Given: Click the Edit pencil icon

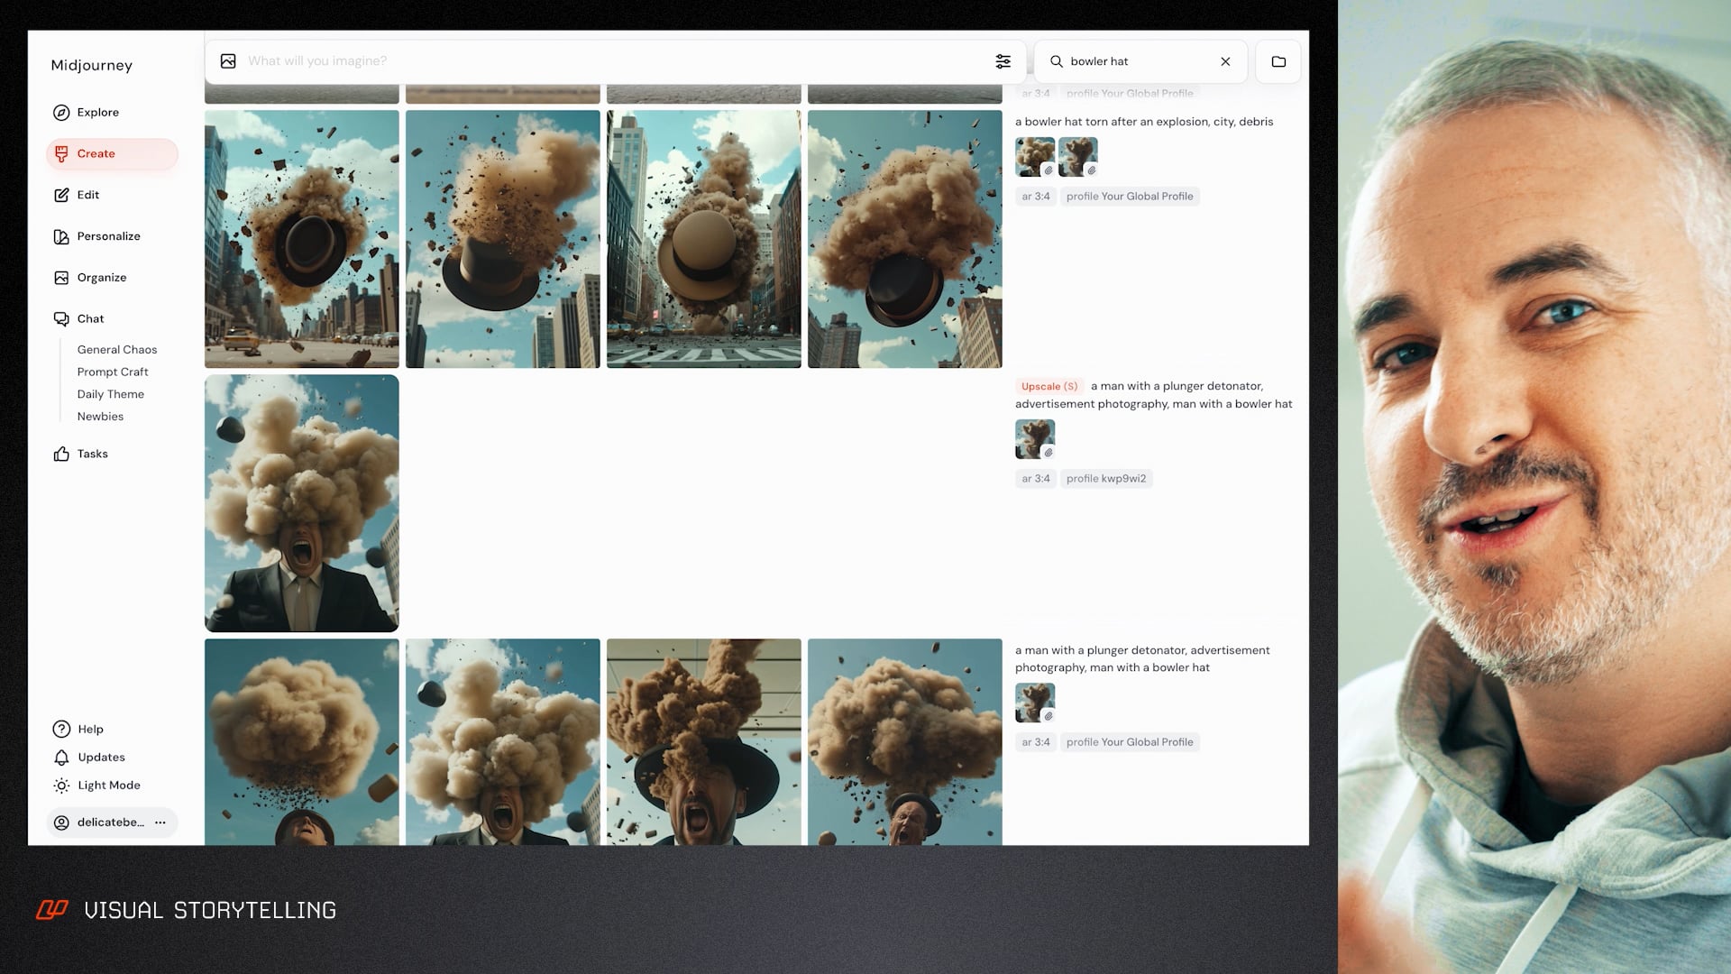Looking at the screenshot, I should pos(60,195).
